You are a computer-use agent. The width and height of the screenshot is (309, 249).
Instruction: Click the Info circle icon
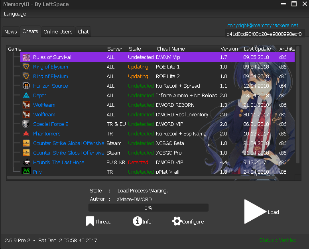(137, 221)
